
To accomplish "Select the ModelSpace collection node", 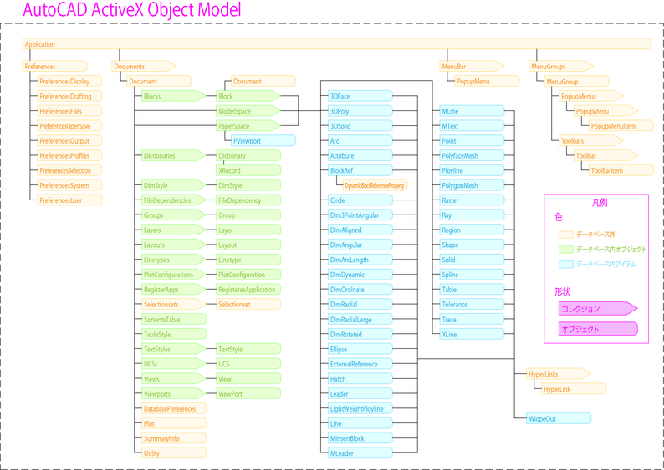I will tap(248, 111).
